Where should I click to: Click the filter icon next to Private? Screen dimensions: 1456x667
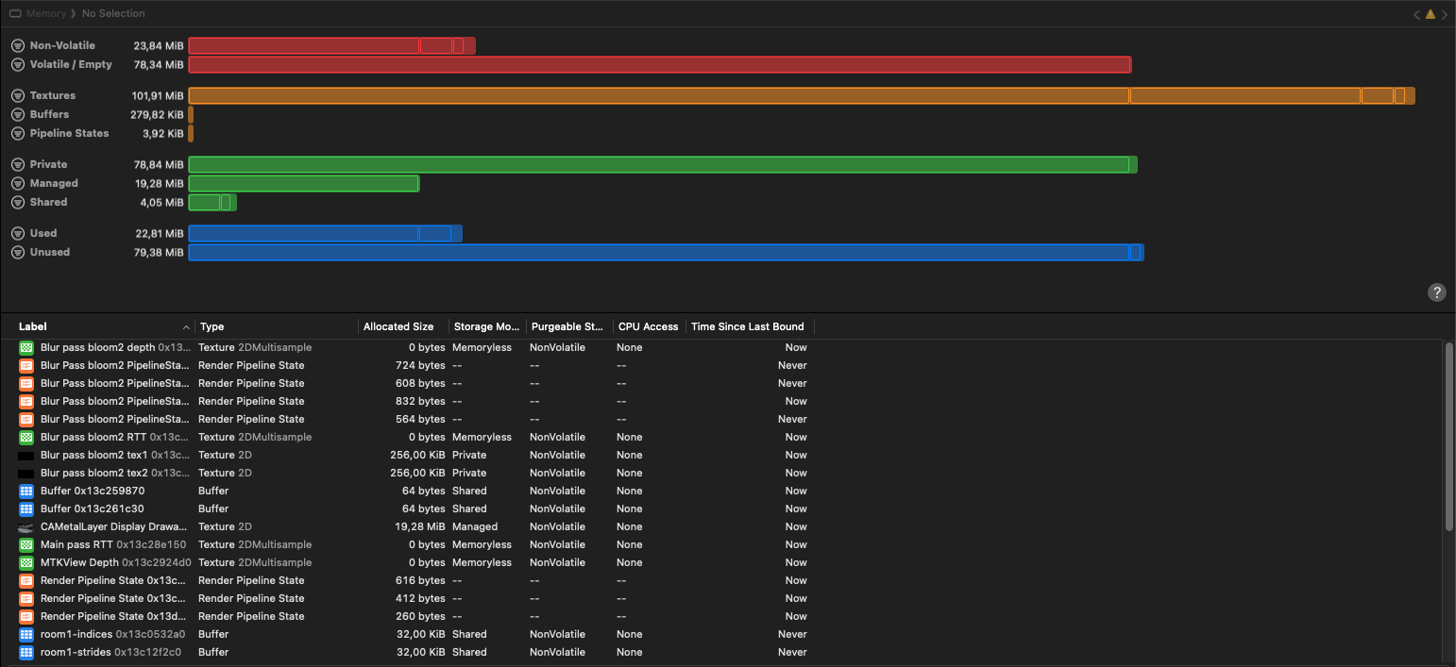coord(17,164)
